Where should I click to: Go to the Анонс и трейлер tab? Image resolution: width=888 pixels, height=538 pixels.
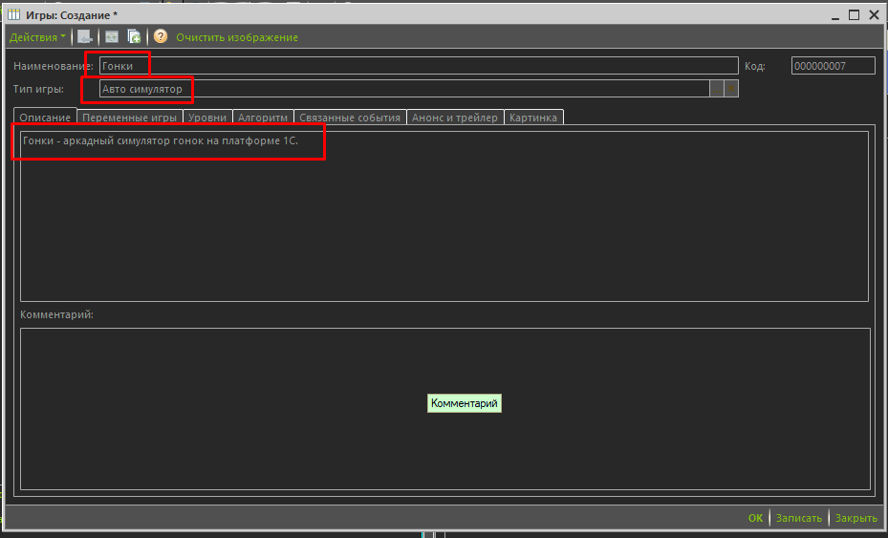[455, 118]
